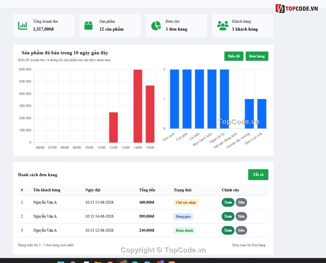326x263 pixels.
Task: Click the 599,000đ total amount
Action: click(147, 216)
